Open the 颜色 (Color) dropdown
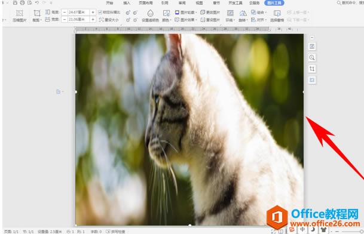The width and height of the screenshot is (364, 234). [x=166, y=16]
